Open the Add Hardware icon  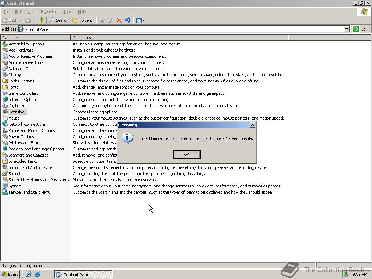(x=5, y=50)
